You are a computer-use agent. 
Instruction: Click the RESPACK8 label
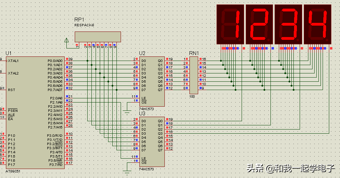pyautogui.click(x=84, y=25)
